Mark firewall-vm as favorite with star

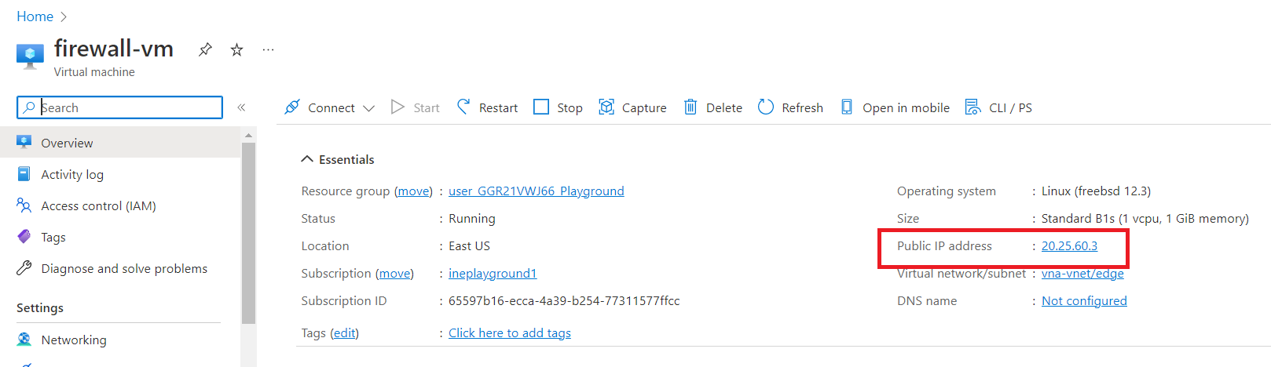coord(236,49)
